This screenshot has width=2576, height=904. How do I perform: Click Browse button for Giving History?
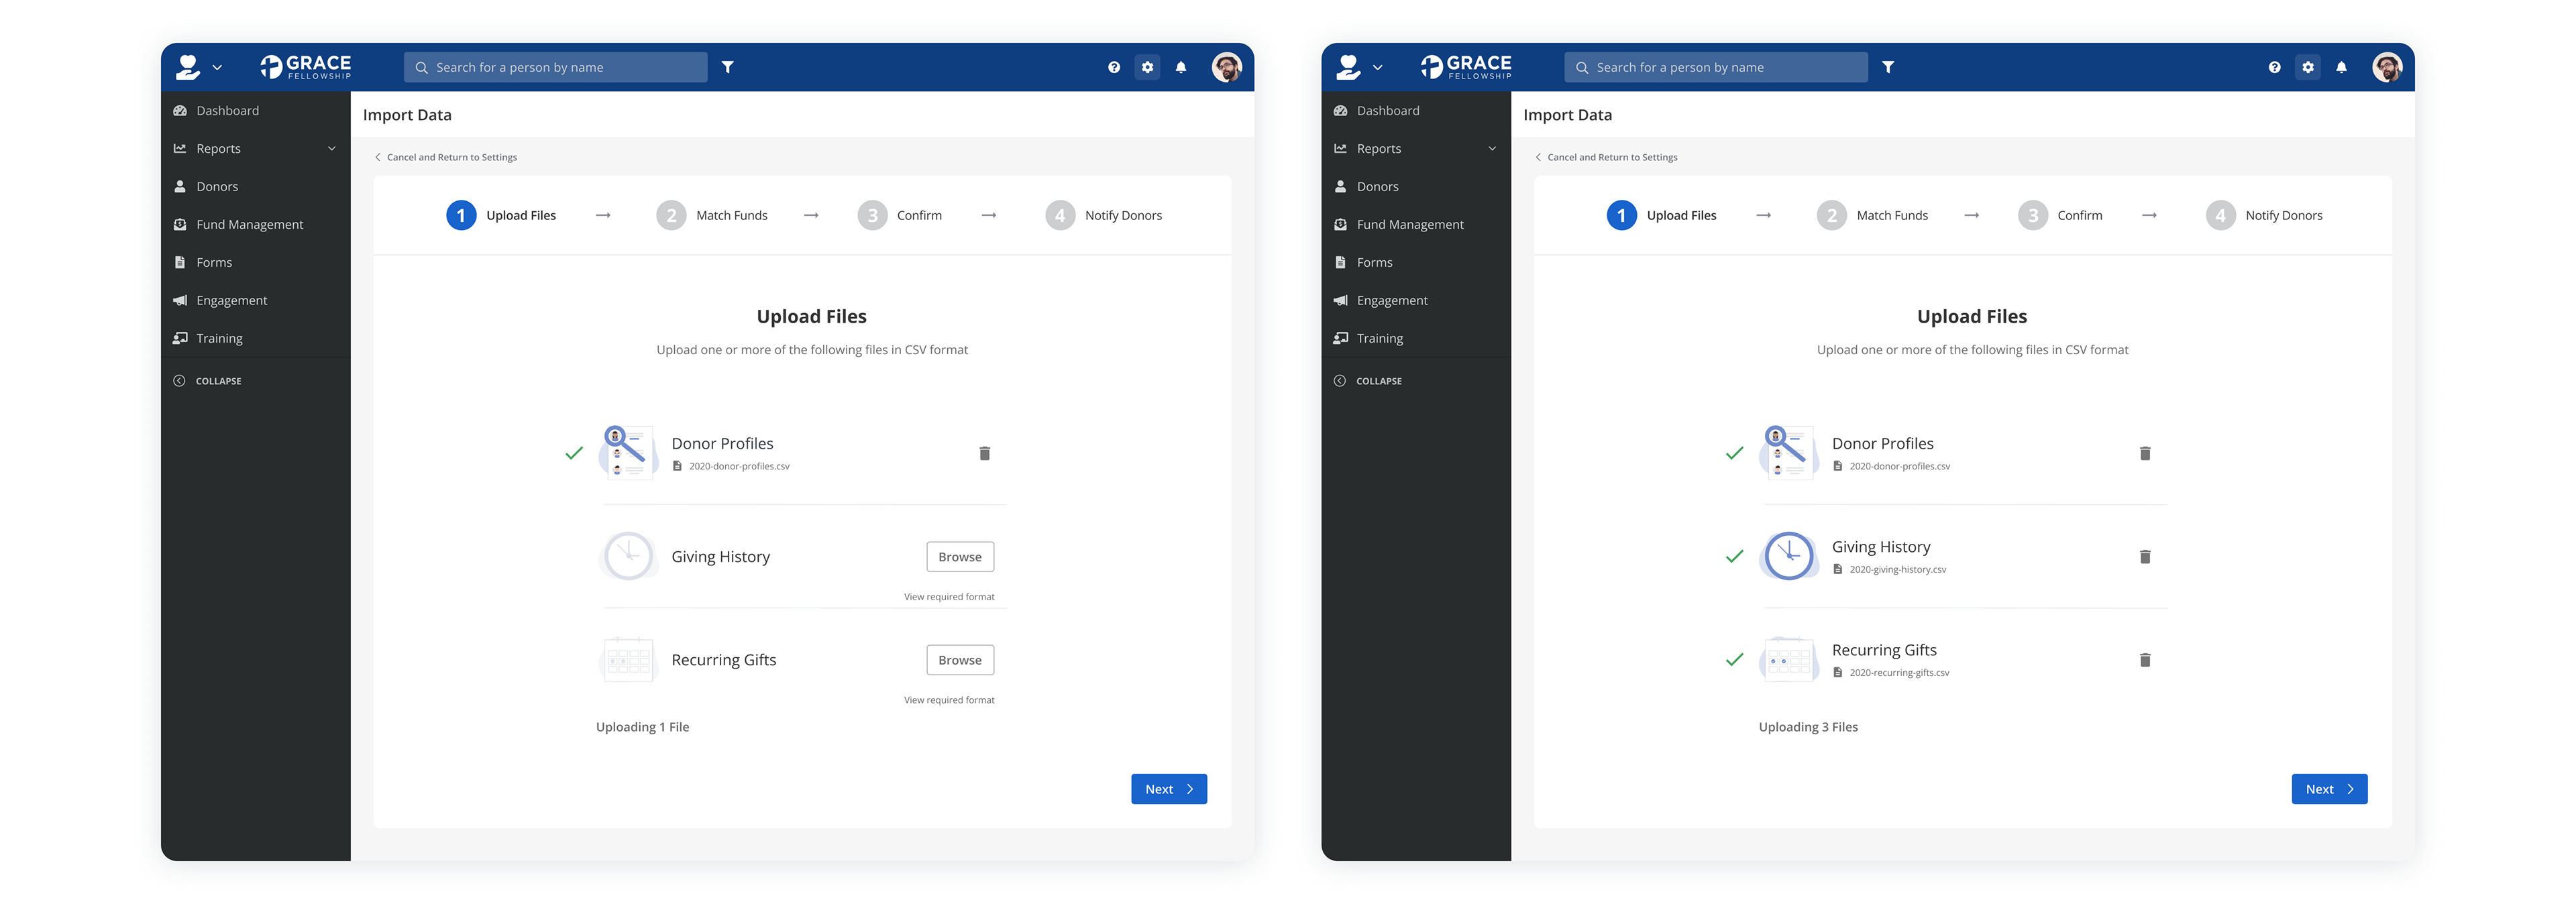(959, 557)
